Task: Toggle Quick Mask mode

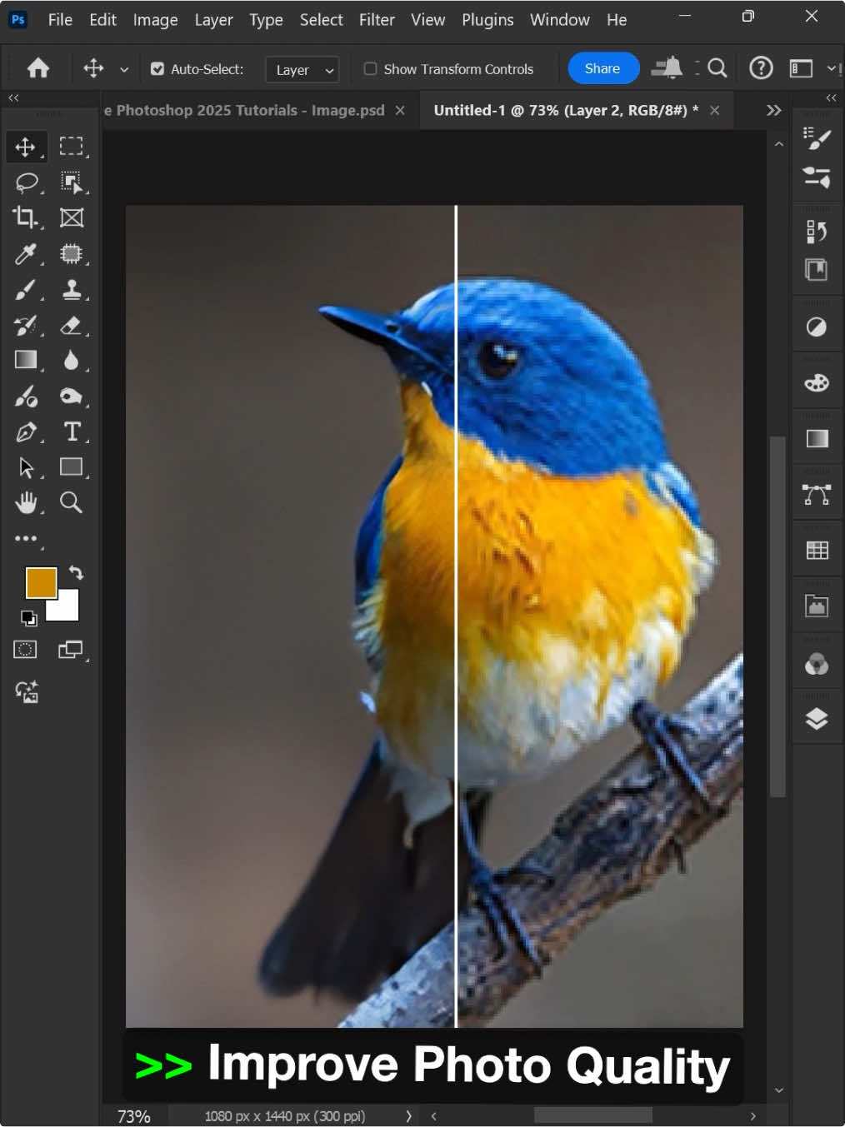Action: tap(25, 649)
